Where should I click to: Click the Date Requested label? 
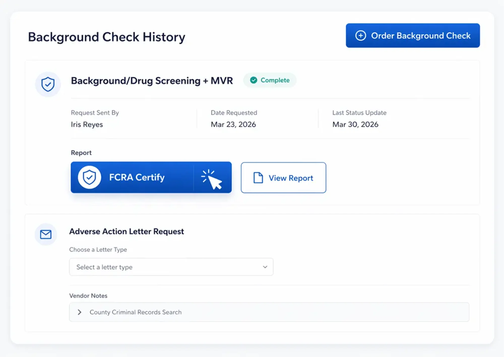[x=234, y=113]
